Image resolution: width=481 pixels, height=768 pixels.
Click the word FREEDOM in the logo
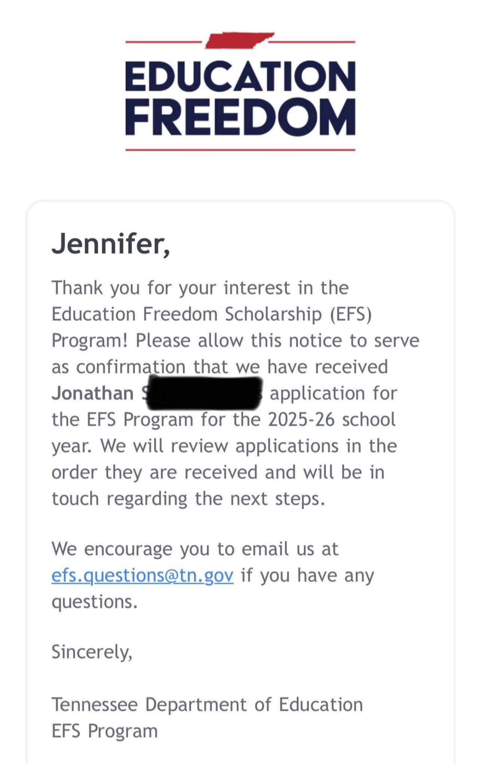click(x=240, y=117)
